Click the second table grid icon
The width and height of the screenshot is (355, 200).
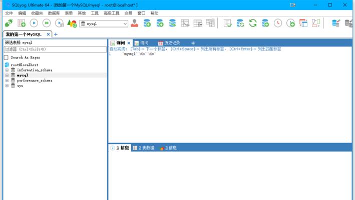[x=198, y=23]
